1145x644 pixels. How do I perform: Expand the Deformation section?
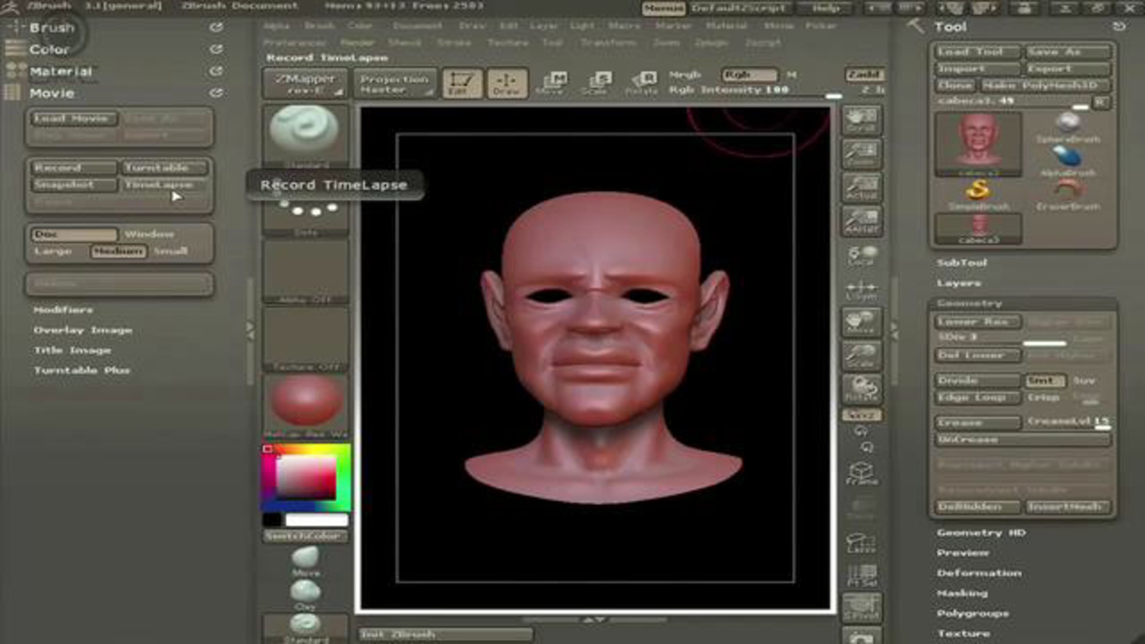click(978, 573)
